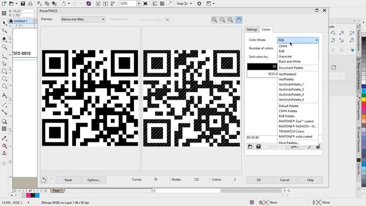Select the Pan hand tool in PowerTRACE

[x=238, y=20]
